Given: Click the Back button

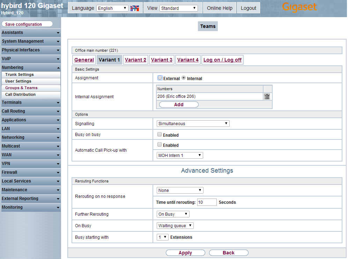Looking at the screenshot, I should pyautogui.click(x=229, y=253).
